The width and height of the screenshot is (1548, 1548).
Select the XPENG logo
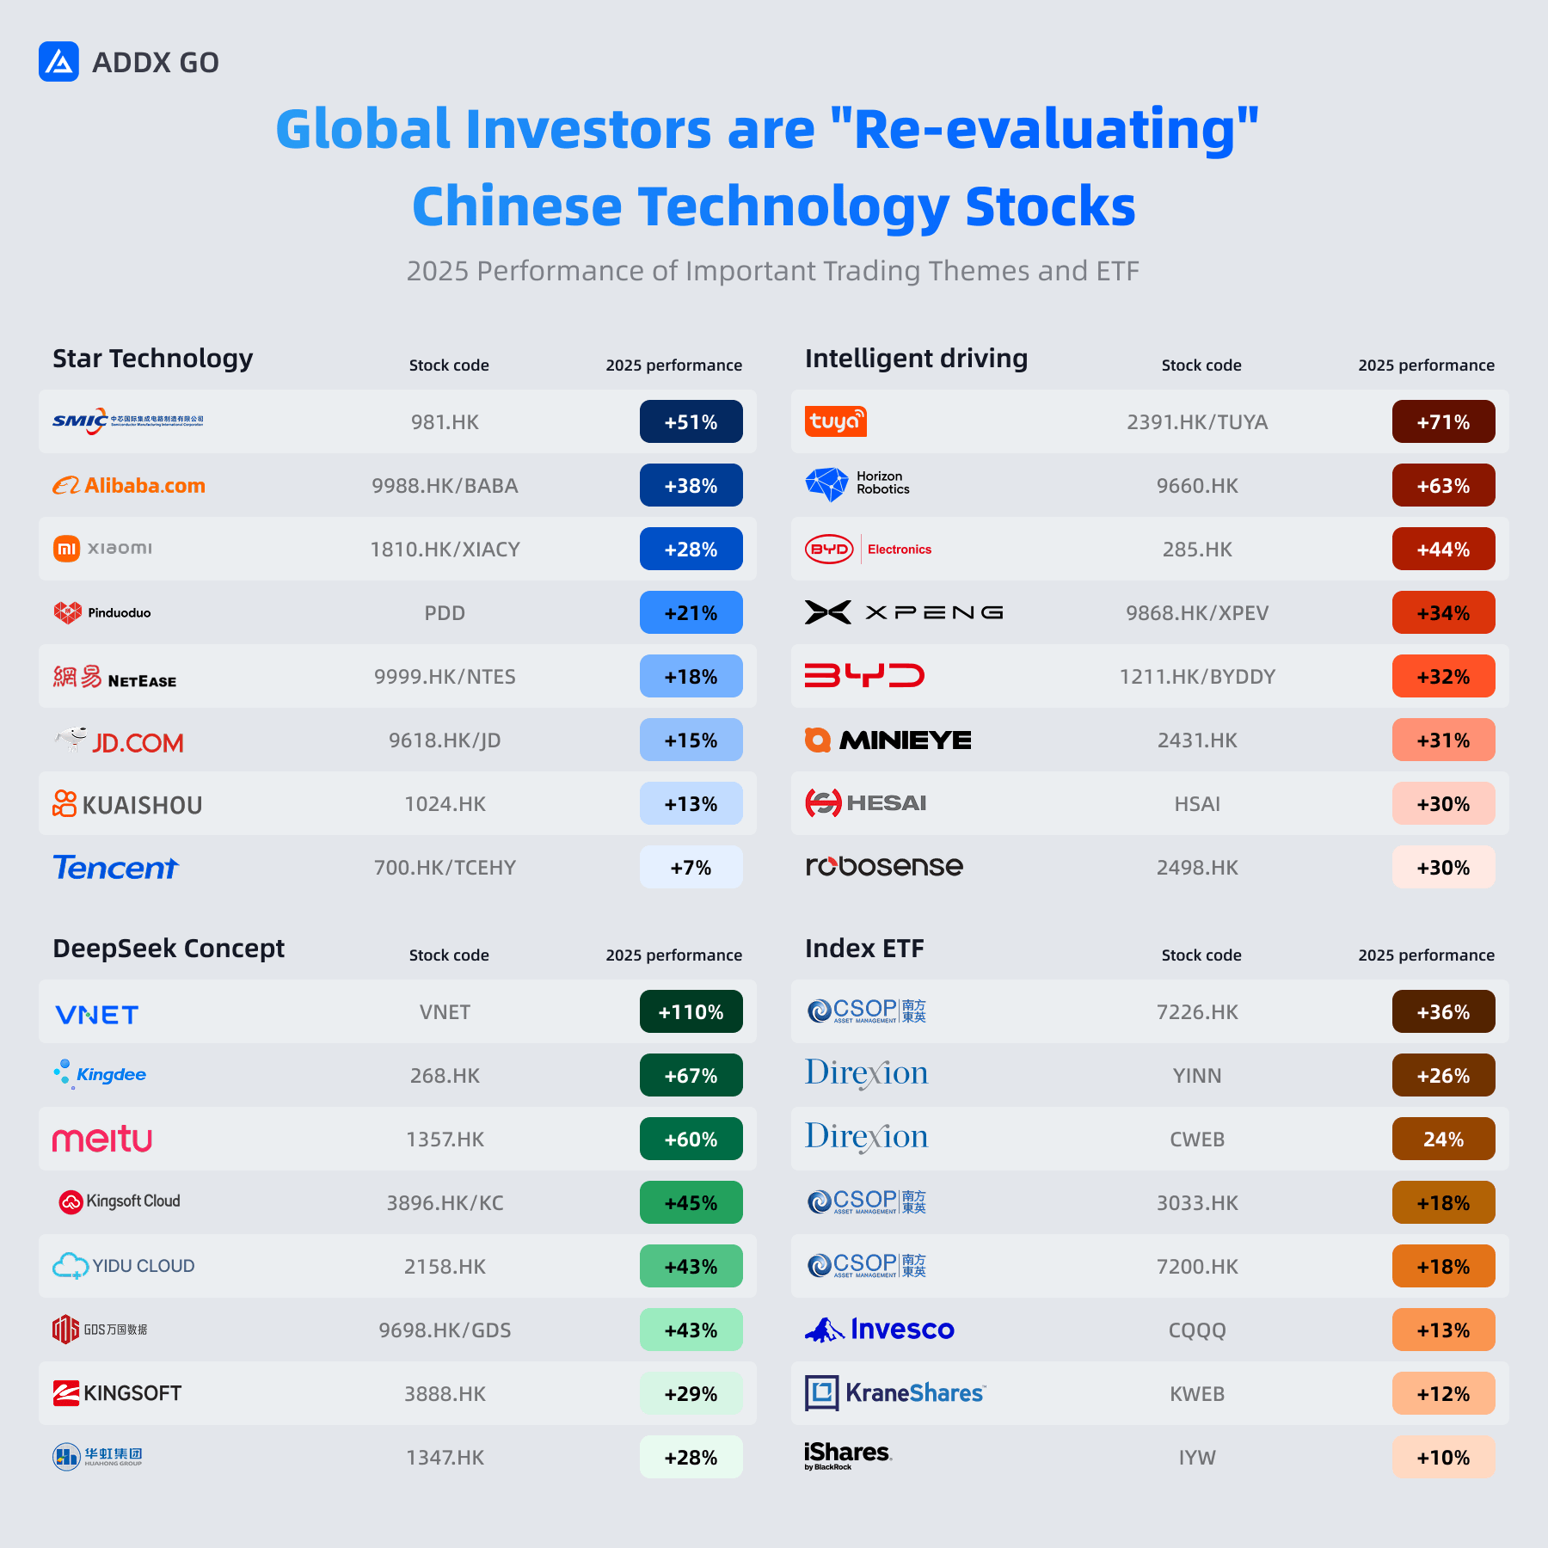click(x=904, y=612)
